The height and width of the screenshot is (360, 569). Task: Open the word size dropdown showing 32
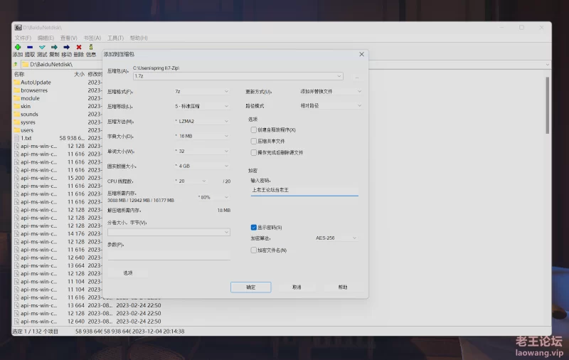pyautogui.click(x=202, y=151)
